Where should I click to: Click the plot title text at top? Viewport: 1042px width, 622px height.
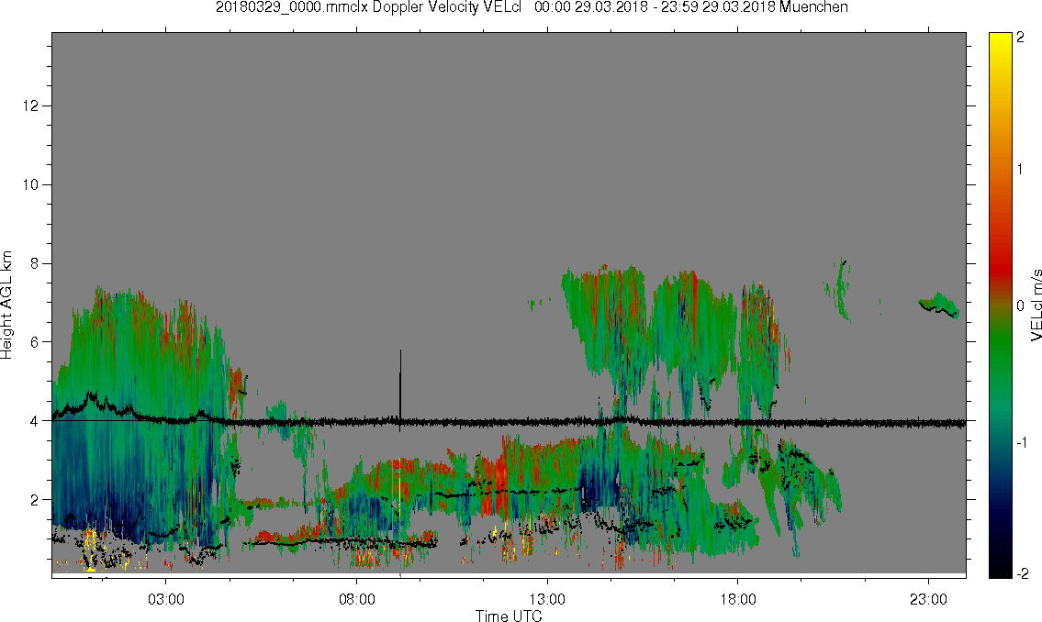coord(532,7)
